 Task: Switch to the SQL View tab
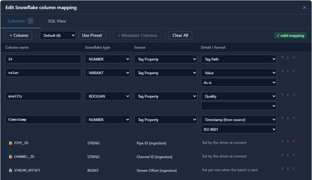tap(57, 21)
